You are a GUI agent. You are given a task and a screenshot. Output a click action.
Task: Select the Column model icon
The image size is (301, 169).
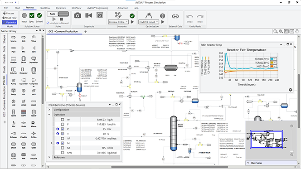point(14,70)
